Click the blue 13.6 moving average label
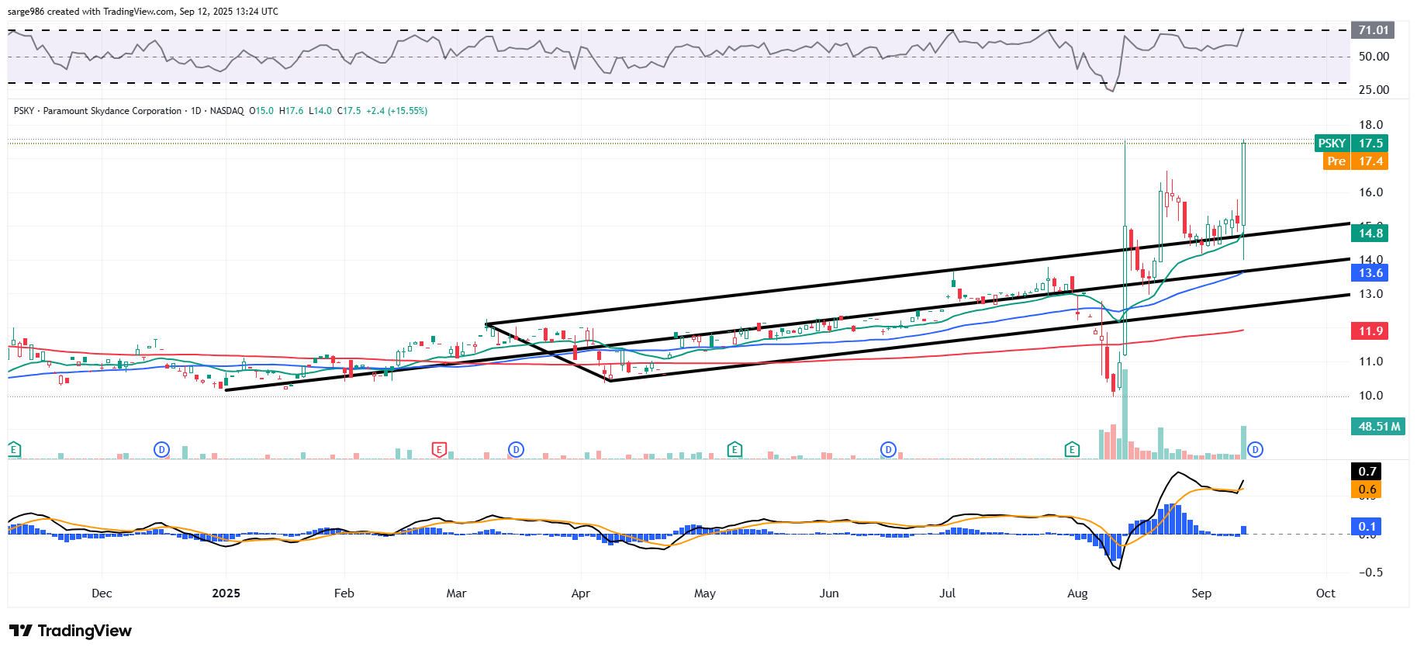Screen dimensions: 1417x654 coord(1370,273)
